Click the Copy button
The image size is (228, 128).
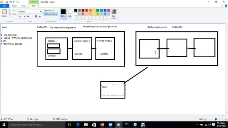pyautogui.click(x=12, y=14)
